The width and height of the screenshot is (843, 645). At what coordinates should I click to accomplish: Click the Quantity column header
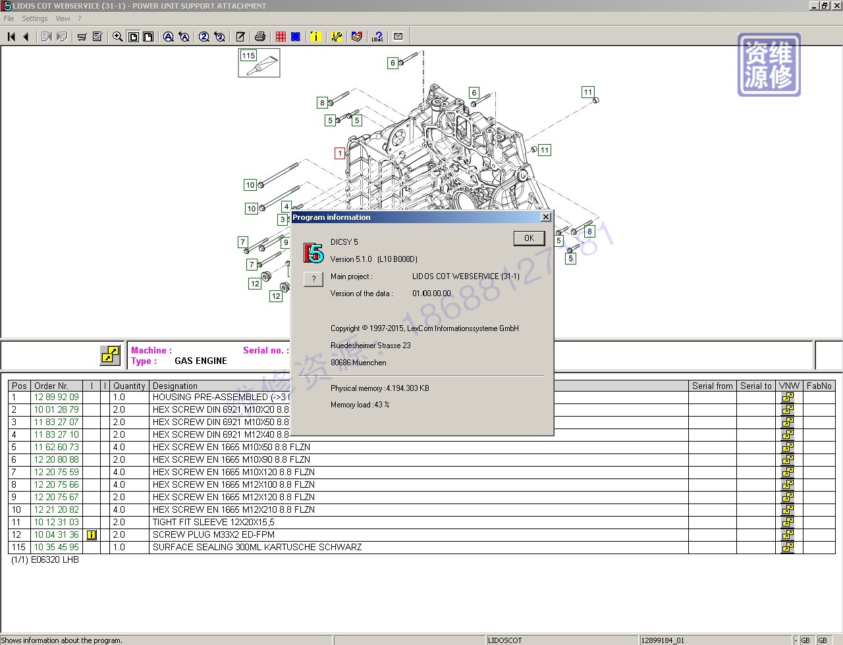click(129, 386)
